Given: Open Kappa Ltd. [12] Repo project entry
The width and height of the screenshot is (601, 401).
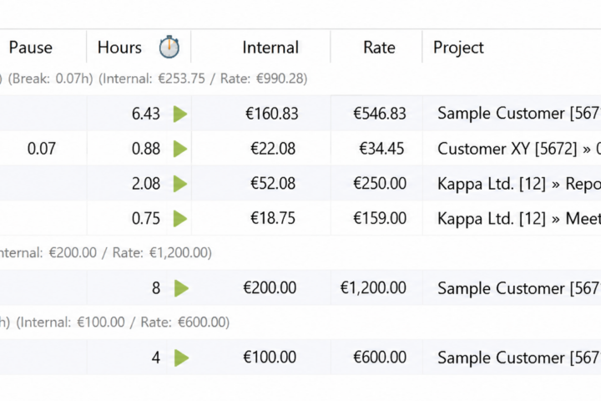Looking at the screenshot, I should click(x=519, y=184).
